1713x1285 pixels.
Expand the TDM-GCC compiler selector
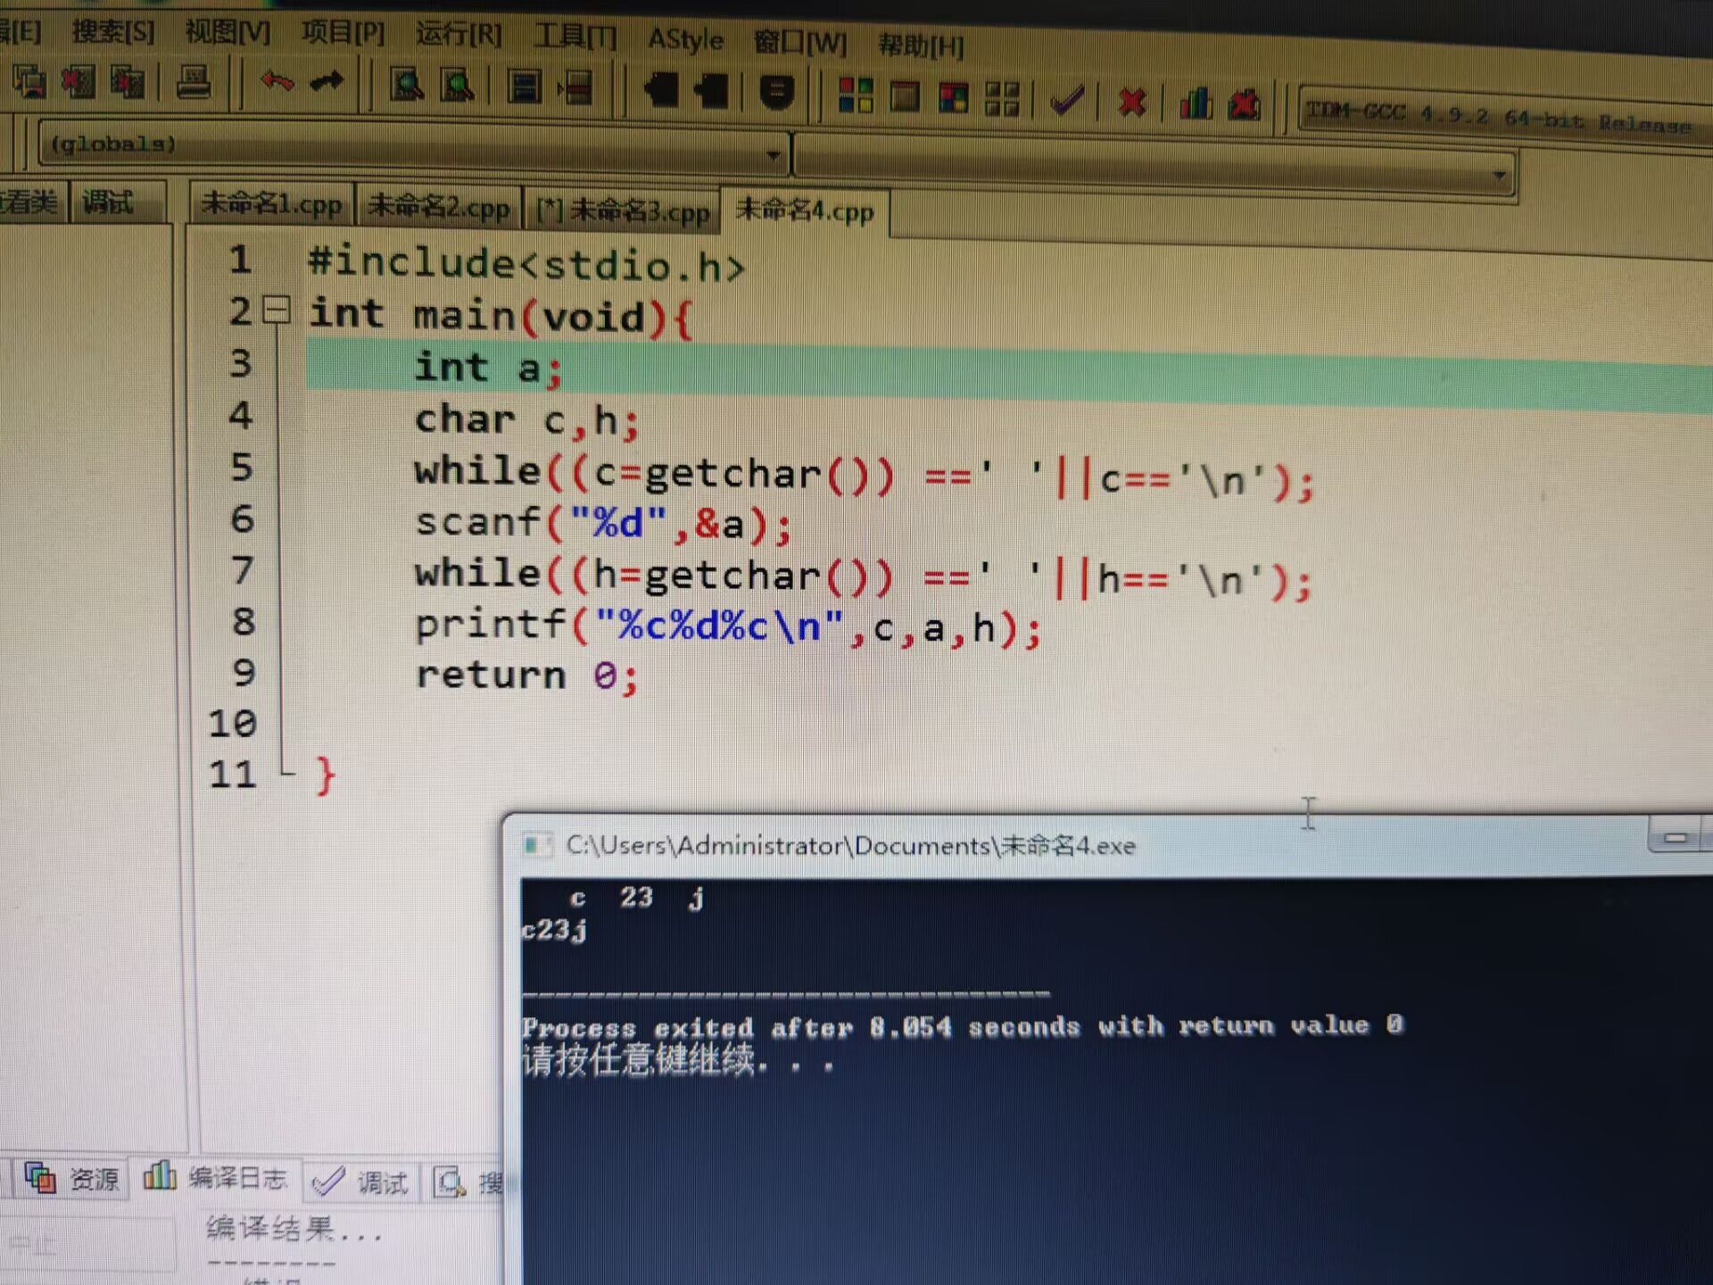(1499, 117)
